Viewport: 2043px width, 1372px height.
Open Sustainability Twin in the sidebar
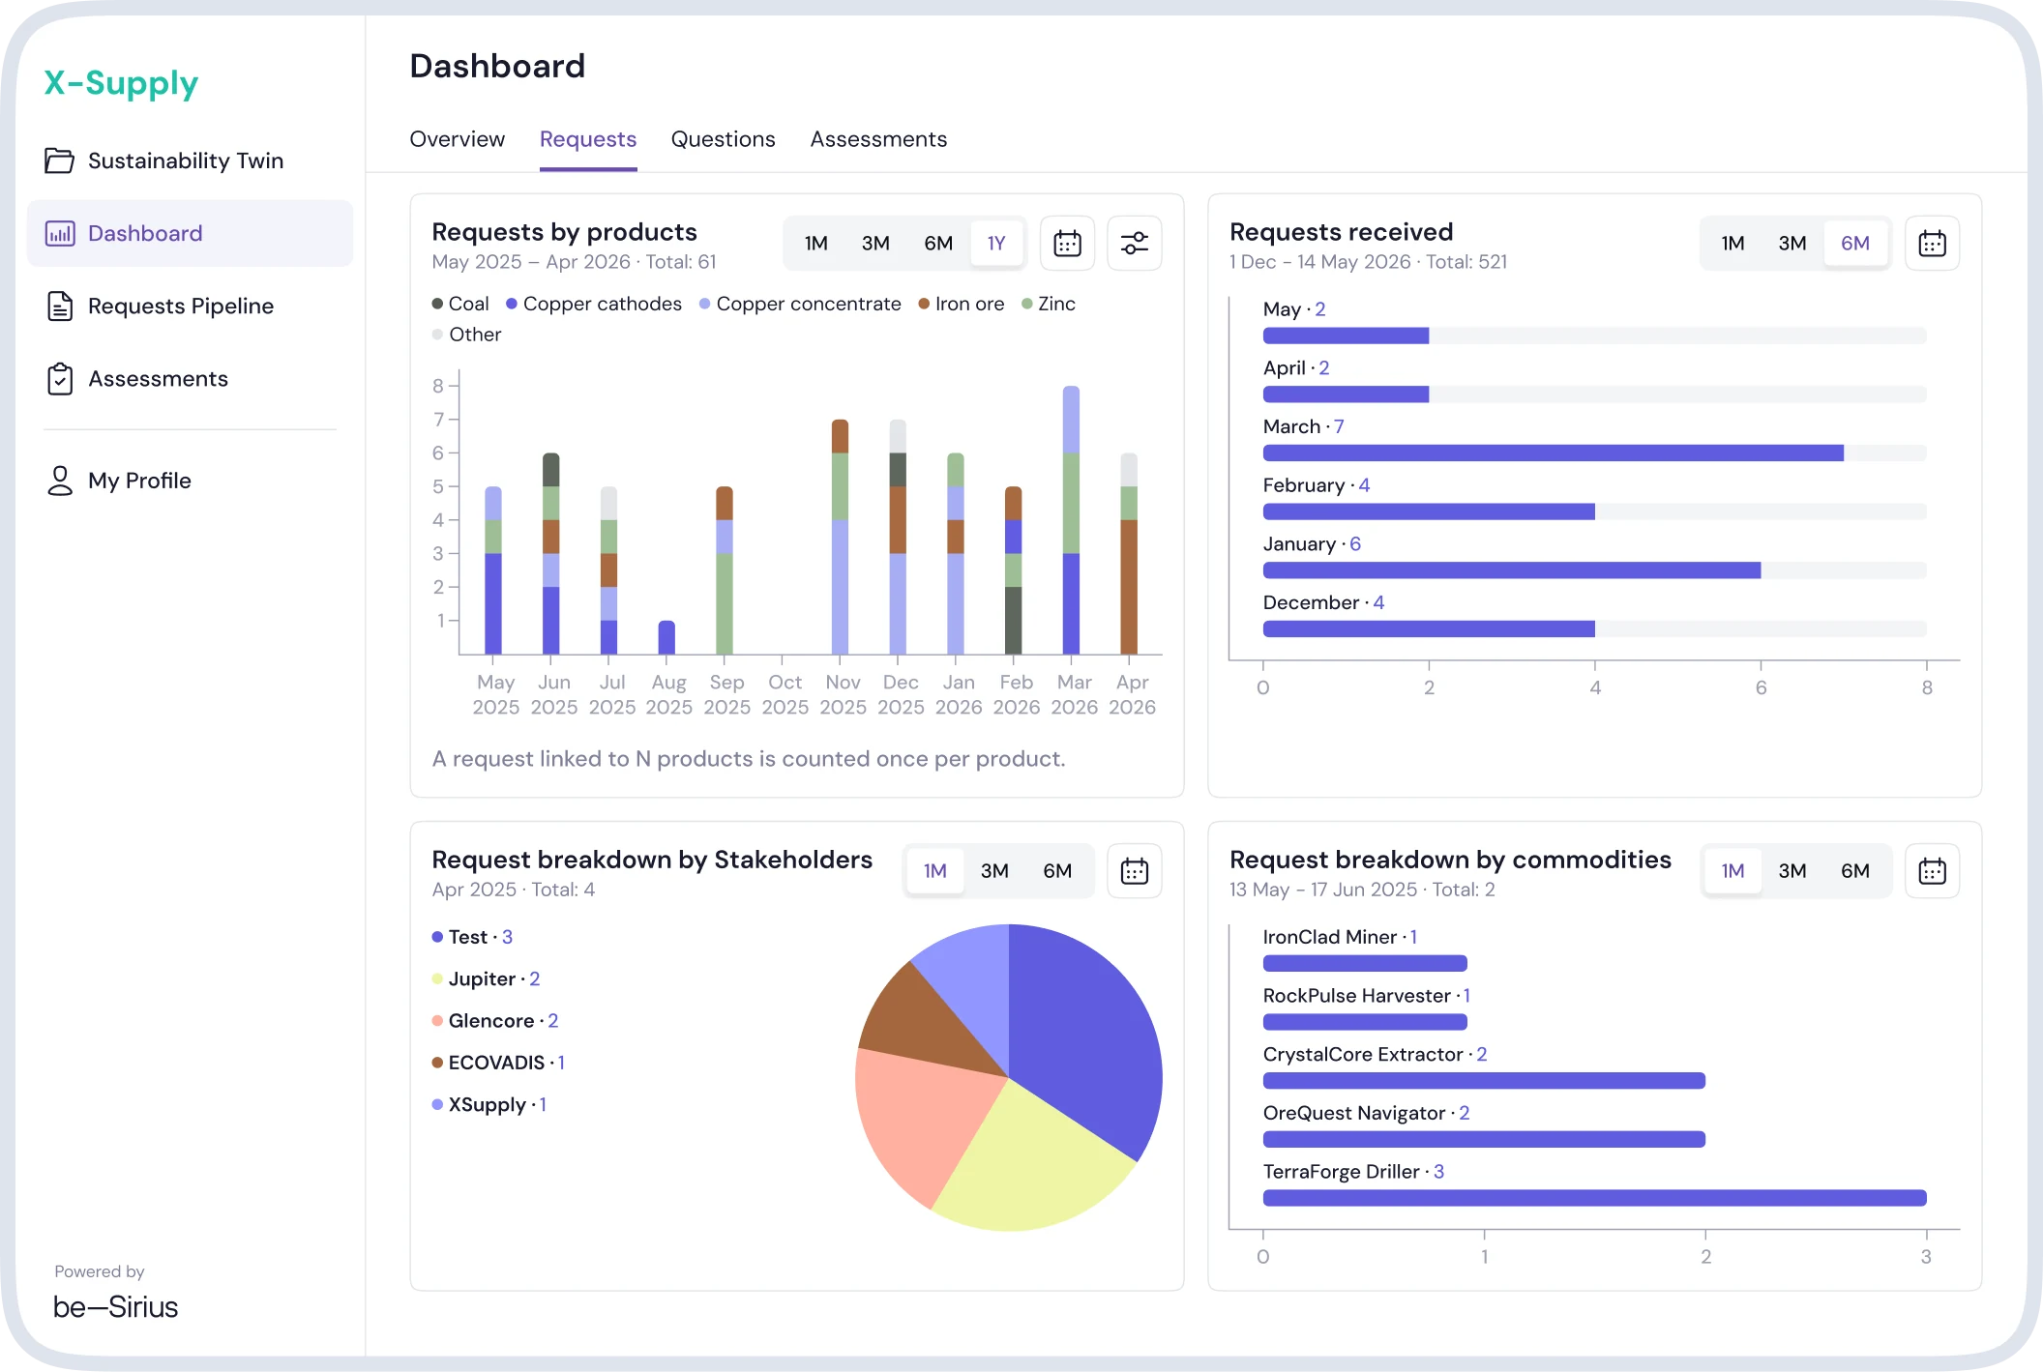pos(190,161)
